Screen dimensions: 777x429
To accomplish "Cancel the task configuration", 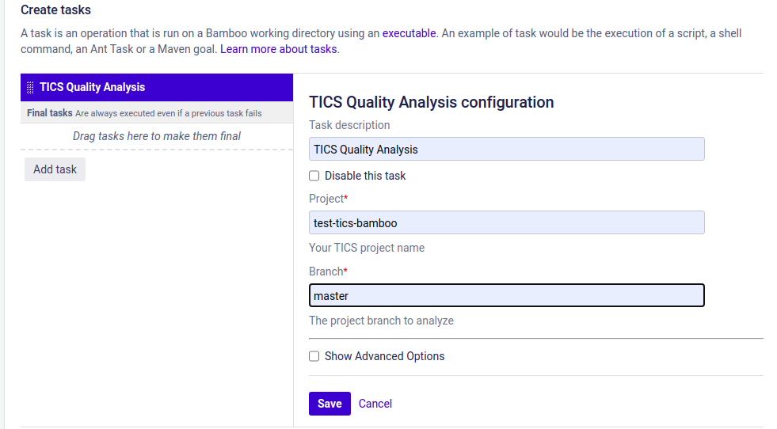I will (375, 404).
